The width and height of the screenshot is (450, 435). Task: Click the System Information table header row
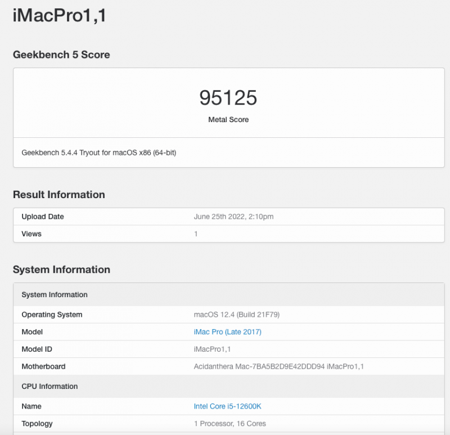click(229, 294)
